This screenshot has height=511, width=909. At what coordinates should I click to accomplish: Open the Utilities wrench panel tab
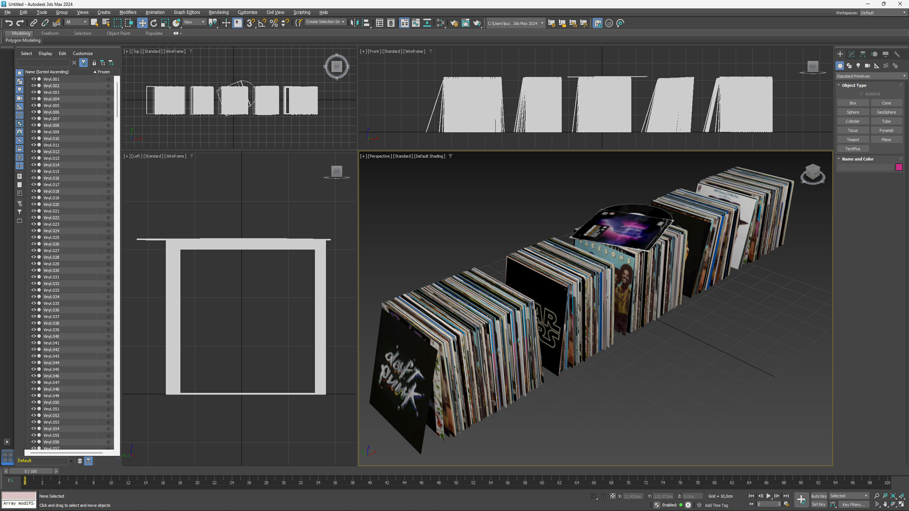click(897, 54)
